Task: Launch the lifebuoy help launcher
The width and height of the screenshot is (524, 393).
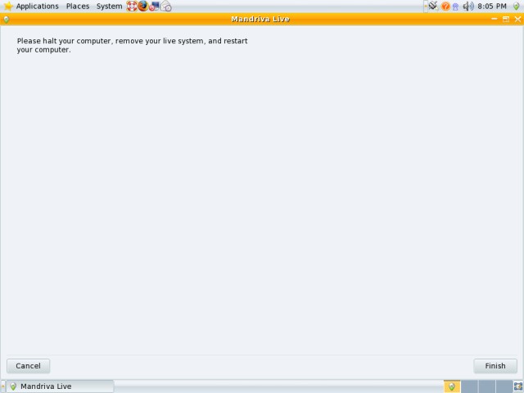Action: pyautogui.click(x=132, y=6)
